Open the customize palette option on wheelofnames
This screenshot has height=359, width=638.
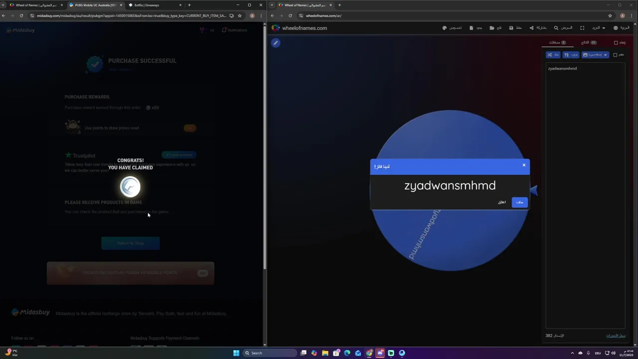click(452, 28)
